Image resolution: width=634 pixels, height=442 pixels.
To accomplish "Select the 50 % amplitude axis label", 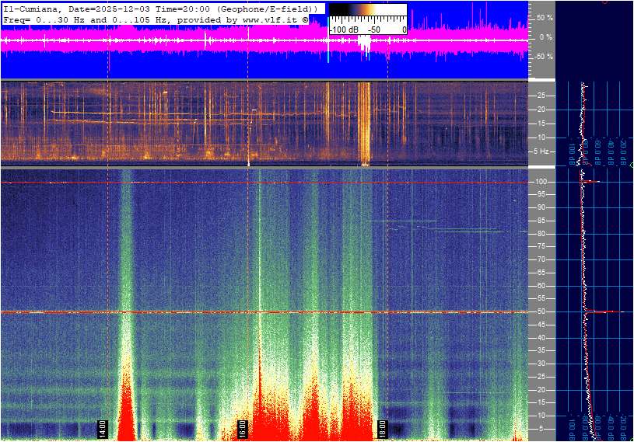I will pyautogui.click(x=545, y=17).
